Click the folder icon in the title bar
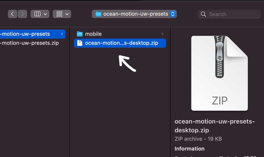Viewport: 264px width, 157px height. (x=98, y=14)
